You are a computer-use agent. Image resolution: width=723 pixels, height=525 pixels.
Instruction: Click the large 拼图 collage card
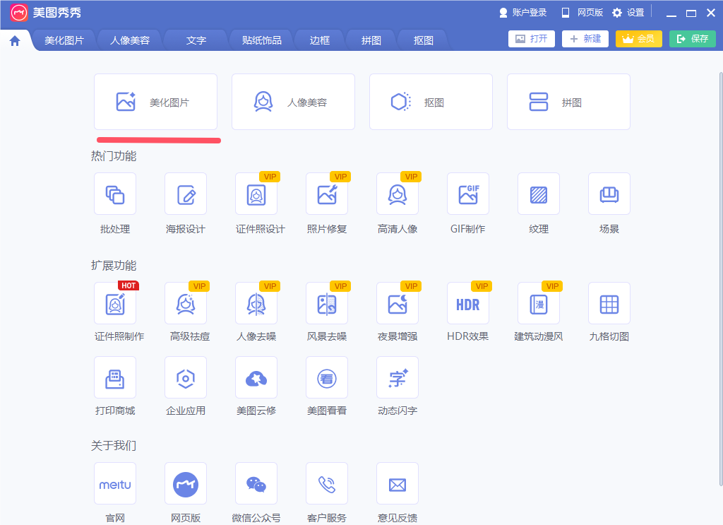pyautogui.click(x=568, y=102)
